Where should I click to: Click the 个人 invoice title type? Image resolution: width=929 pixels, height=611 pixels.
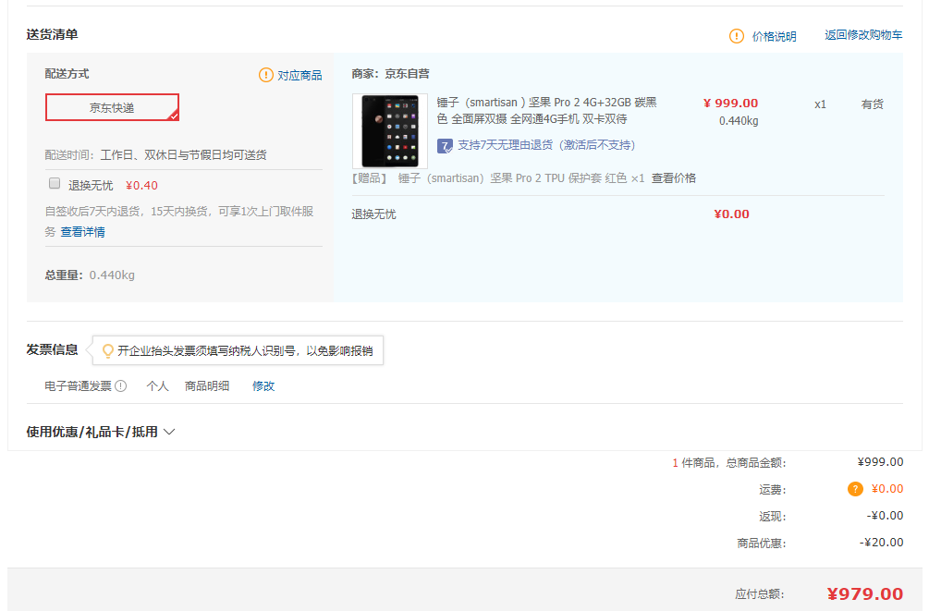pos(157,386)
